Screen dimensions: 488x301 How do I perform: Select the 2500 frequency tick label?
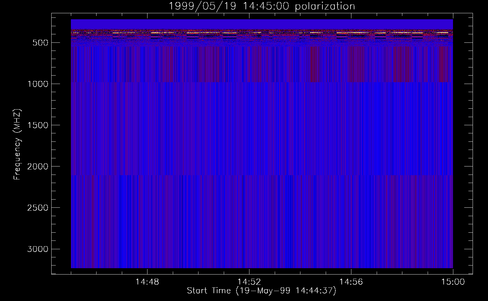[x=38, y=208]
